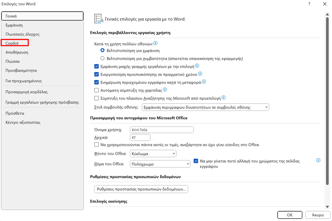
Task: Switch to the Copilot category
Action: (x=15, y=43)
